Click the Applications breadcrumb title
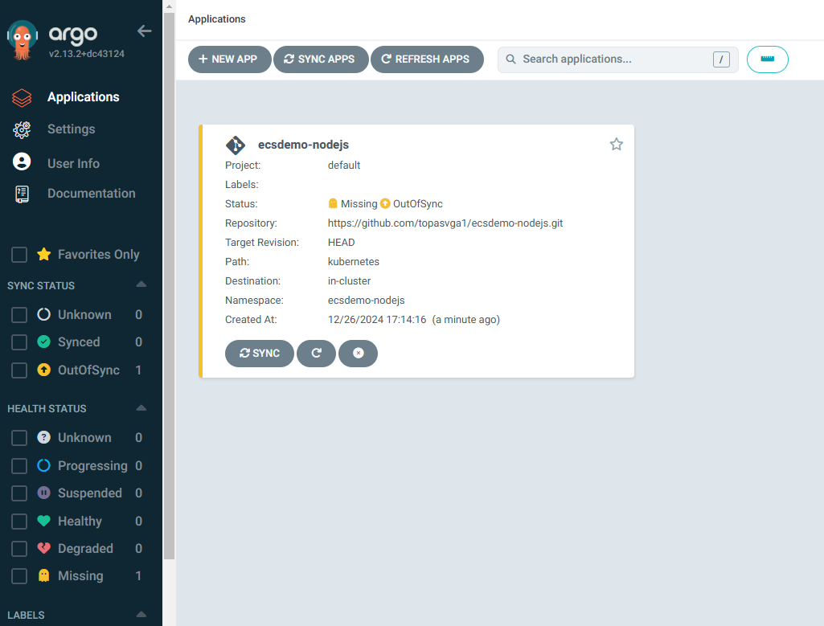 click(x=217, y=19)
